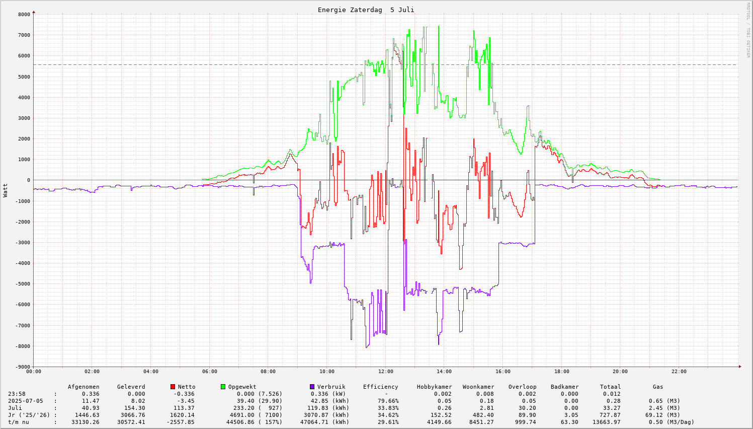Screen dimensions: 753x429
Task: Click the chart title Energie Zaterdag 5 Juli
Action: click(366, 10)
